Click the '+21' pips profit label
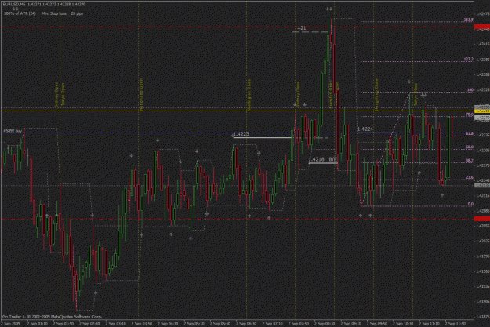 tap(302, 28)
